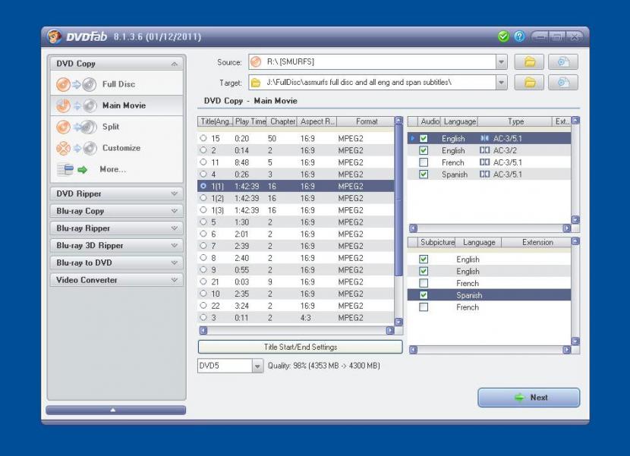Uncheck first English subpicture checkbox

coord(424,259)
